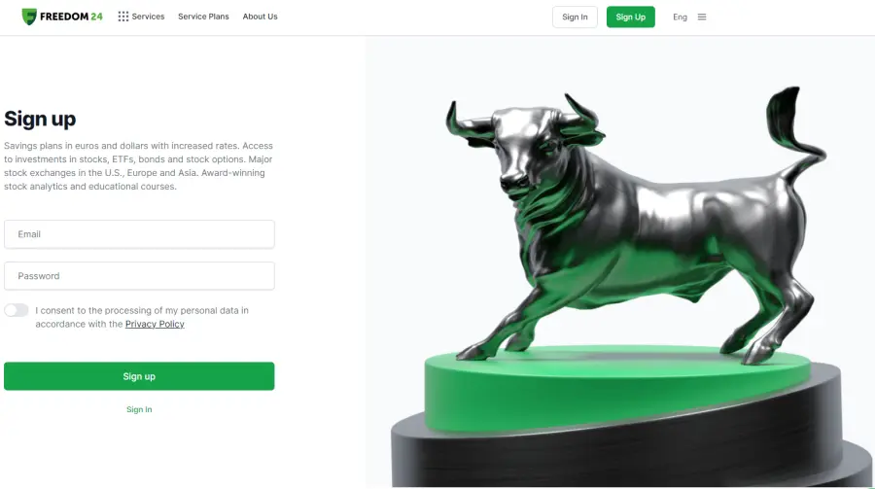Click the Freedom24 green shield logo
The height and width of the screenshot is (489, 875).
tap(29, 17)
